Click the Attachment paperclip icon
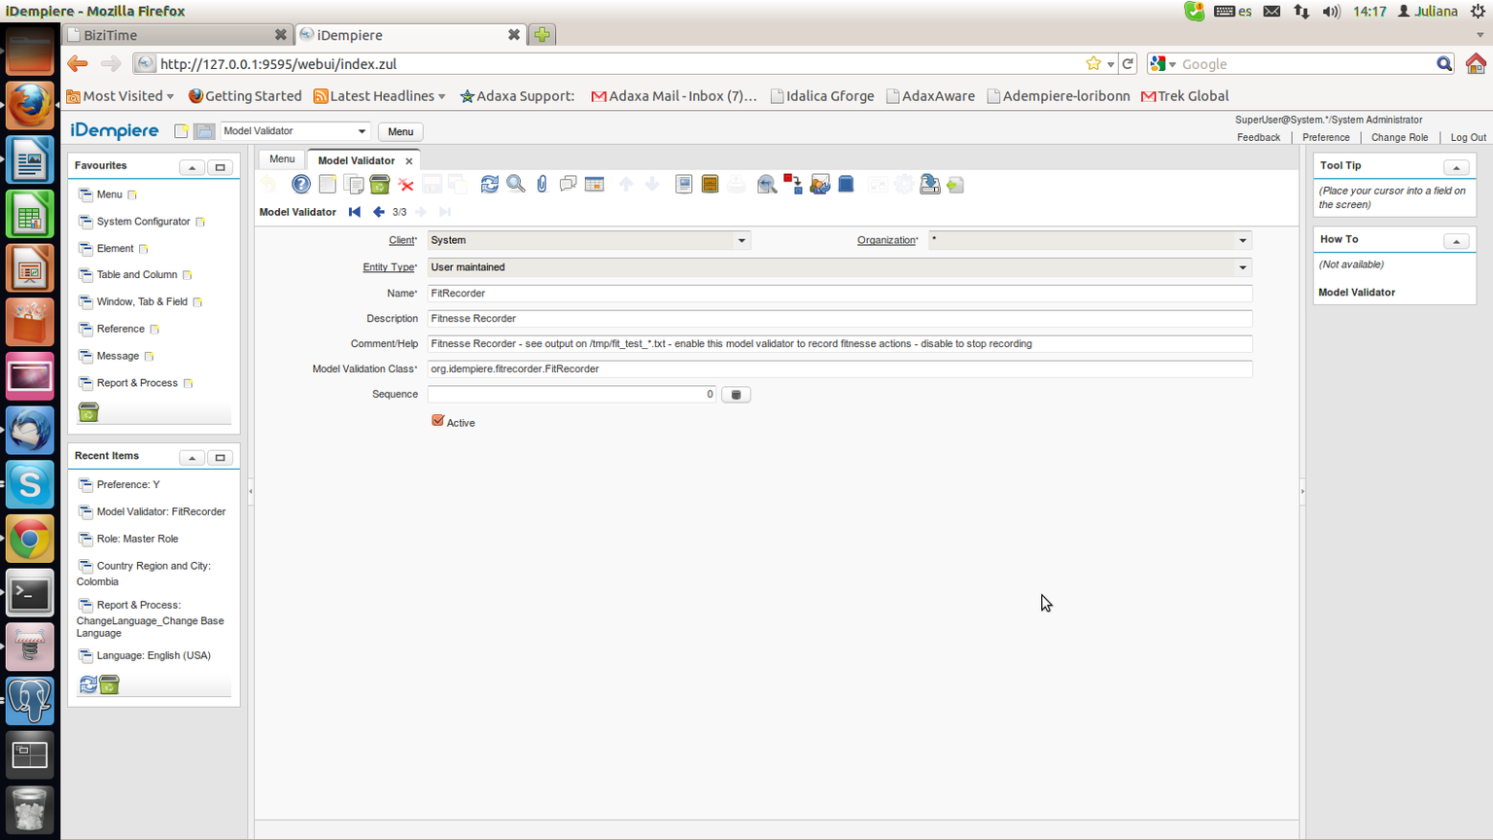The image size is (1493, 840). pos(542,185)
